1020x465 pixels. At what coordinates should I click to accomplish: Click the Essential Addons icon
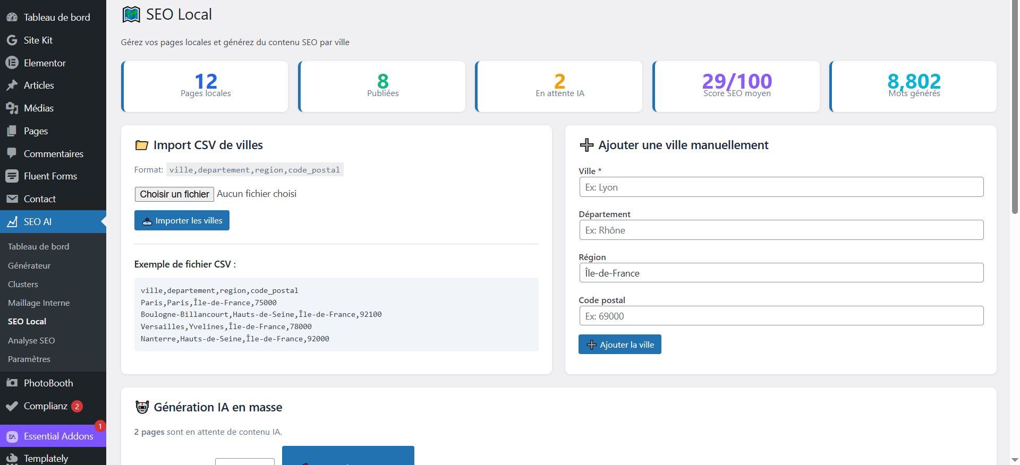12,436
